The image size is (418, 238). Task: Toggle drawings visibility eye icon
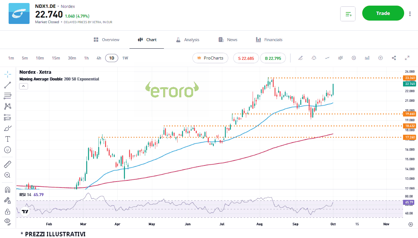(x=7, y=221)
